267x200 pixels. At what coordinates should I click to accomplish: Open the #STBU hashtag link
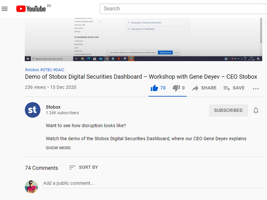46,70
